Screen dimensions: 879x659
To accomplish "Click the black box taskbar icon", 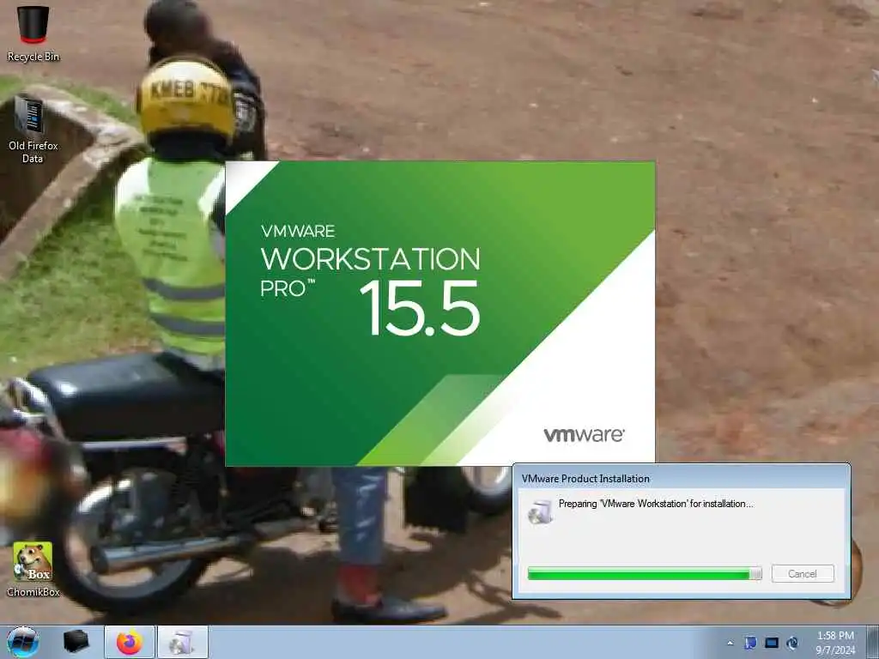I will point(76,642).
